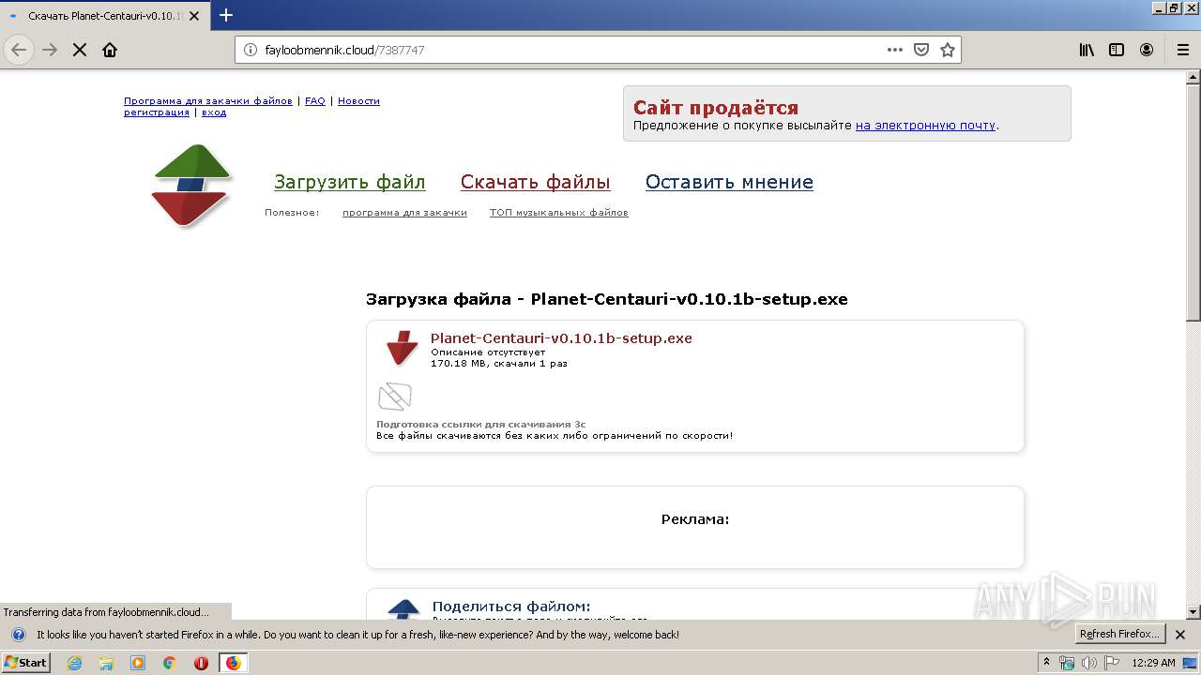Click the Action Center flag tray icon

click(x=1112, y=663)
